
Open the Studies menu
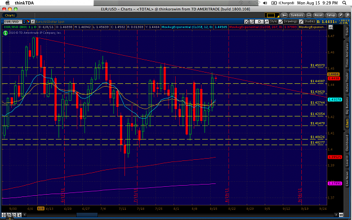click(307, 21)
